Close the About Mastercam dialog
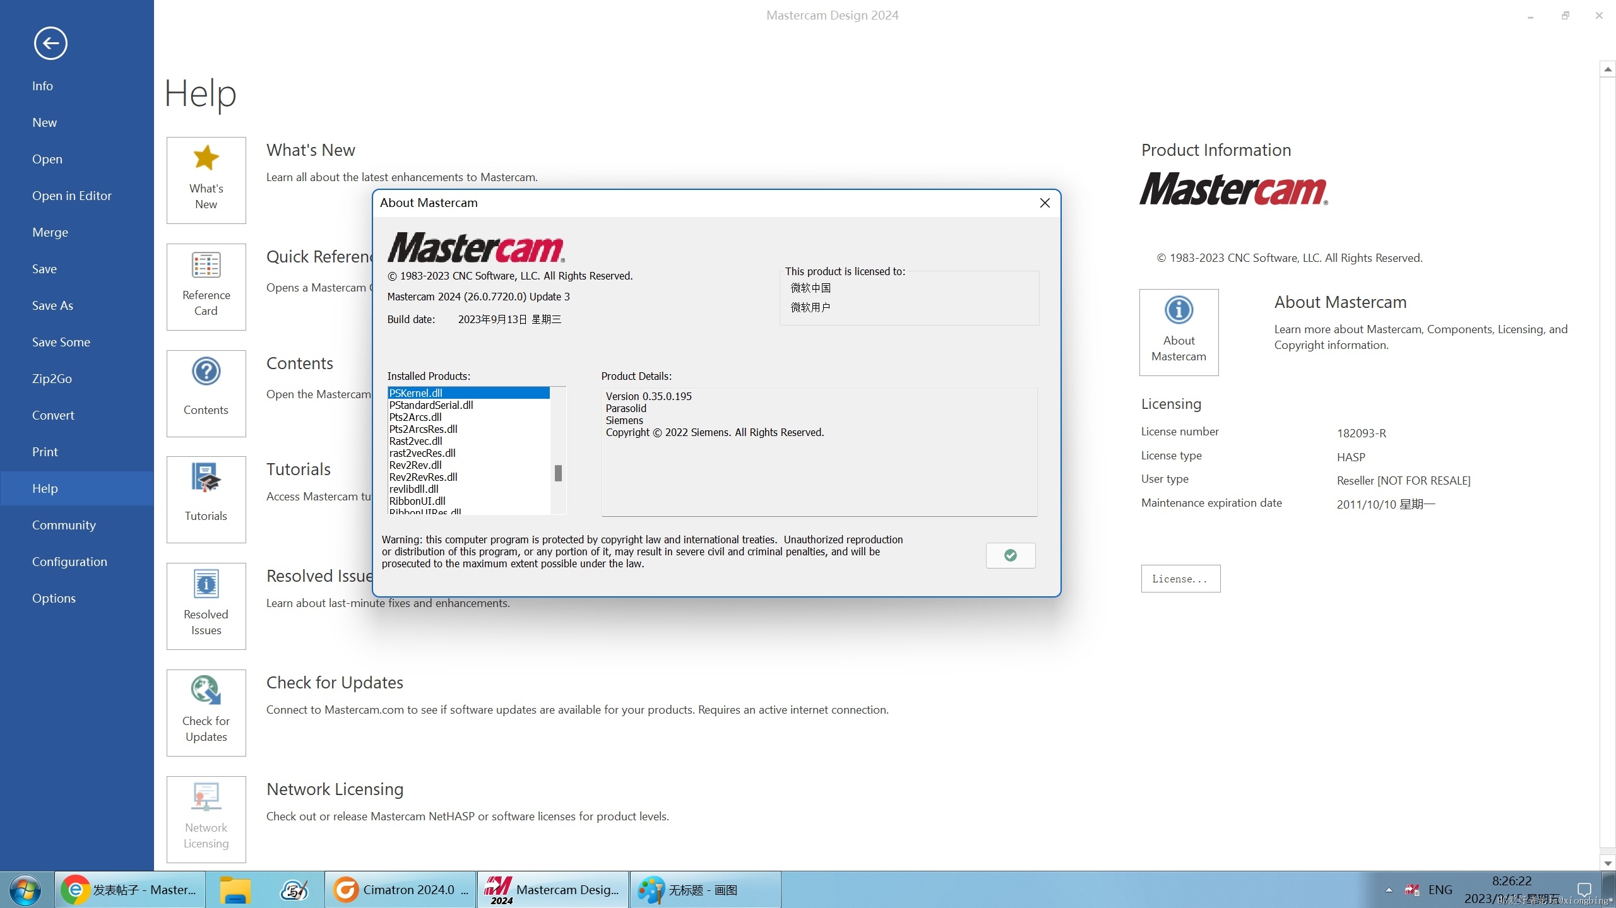Viewport: 1616px width, 908px height. pyautogui.click(x=1045, y=202)
